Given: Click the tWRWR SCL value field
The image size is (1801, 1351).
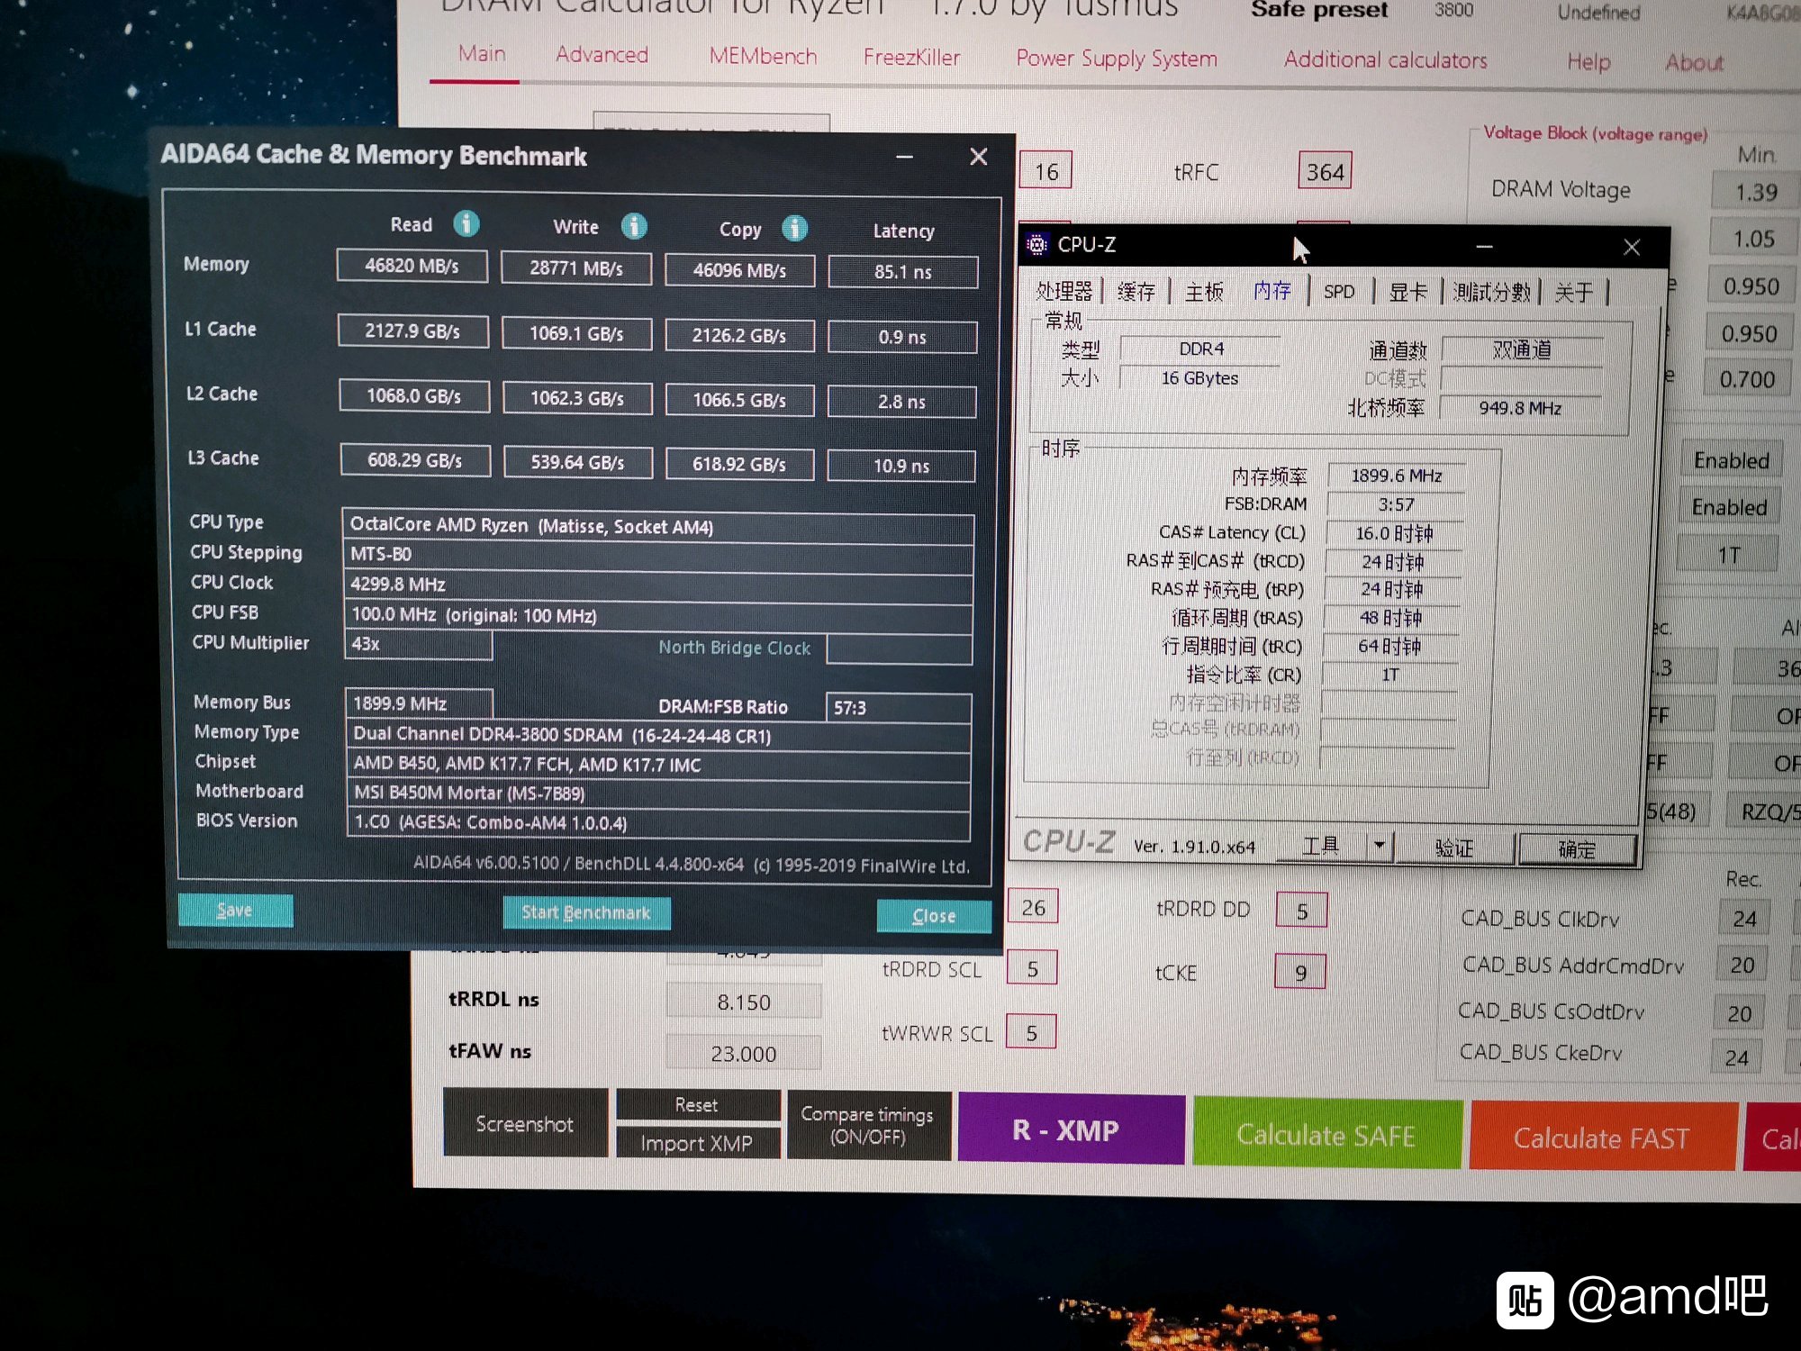Looking at the screenshot, I should click(x=1031, y=1032).
